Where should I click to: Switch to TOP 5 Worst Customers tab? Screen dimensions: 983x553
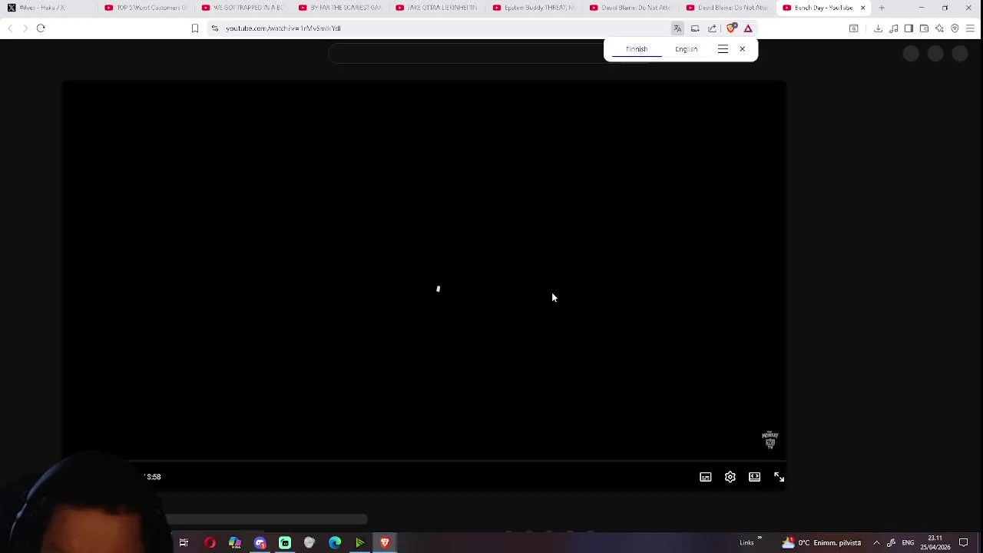(x=145, y=8)
